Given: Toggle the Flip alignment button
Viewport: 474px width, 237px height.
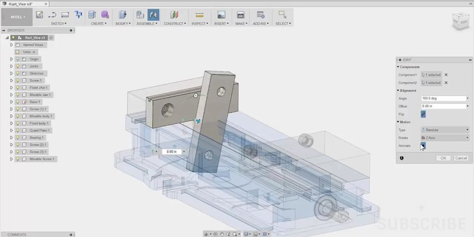Looking at the screenshot, I should (423, 114).
